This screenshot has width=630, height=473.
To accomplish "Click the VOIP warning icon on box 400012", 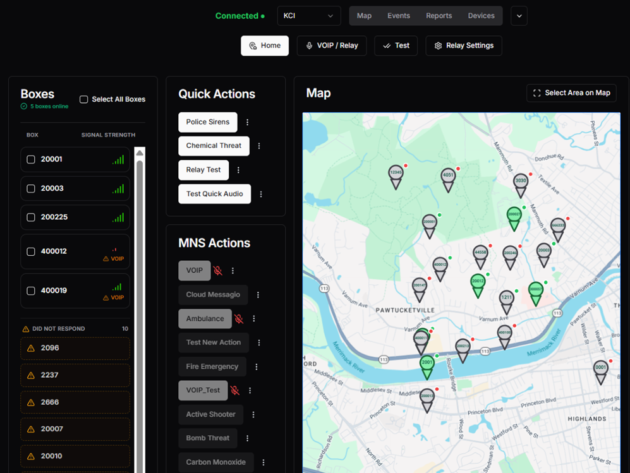I will [106, 259].
